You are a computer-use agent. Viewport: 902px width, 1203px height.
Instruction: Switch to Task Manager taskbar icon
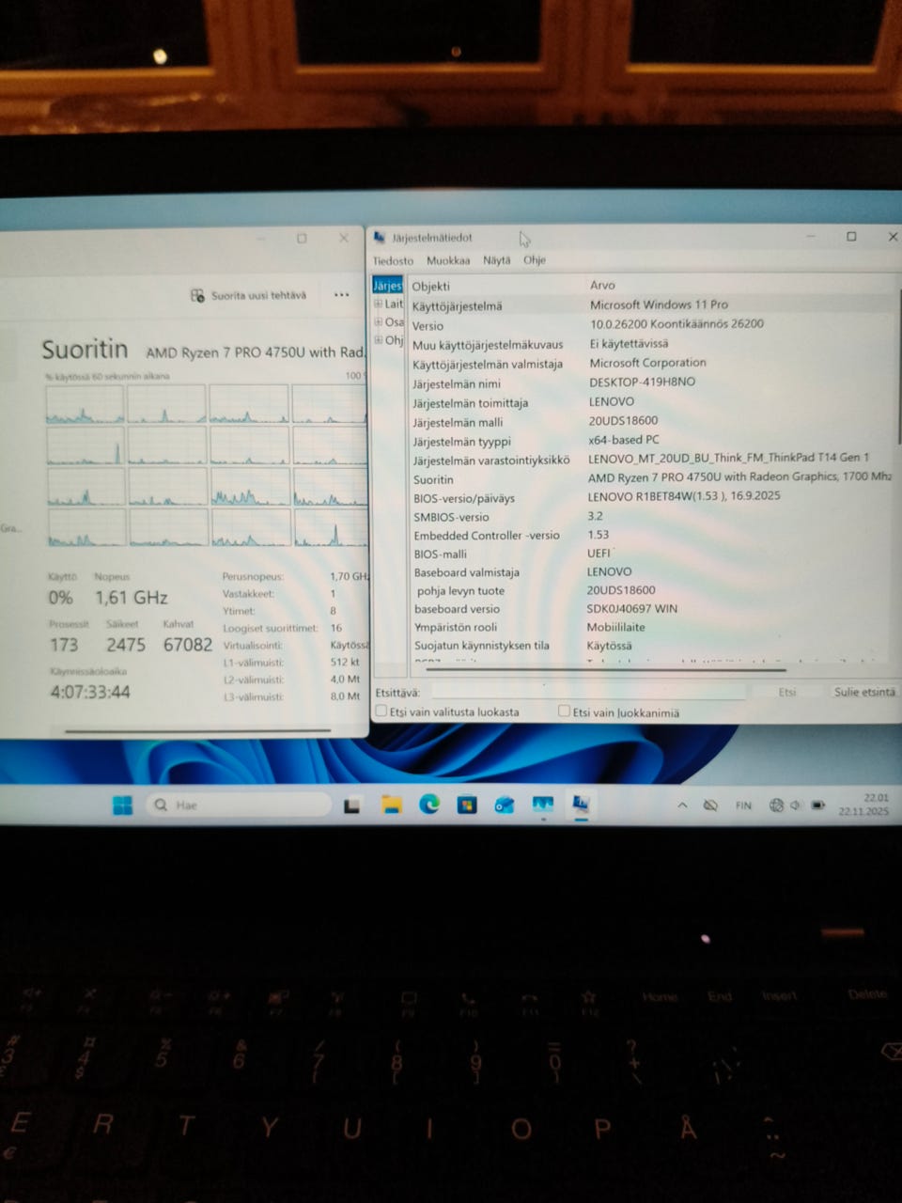tap(543, 805)
